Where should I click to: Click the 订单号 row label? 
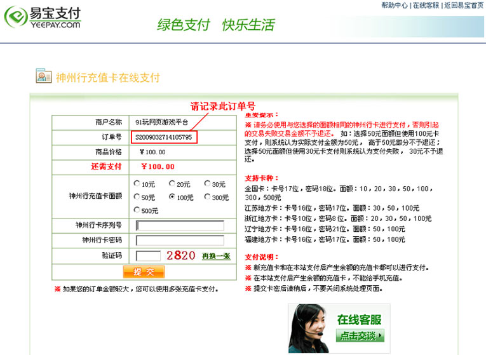pyautogui.click(x=112, y=137)
